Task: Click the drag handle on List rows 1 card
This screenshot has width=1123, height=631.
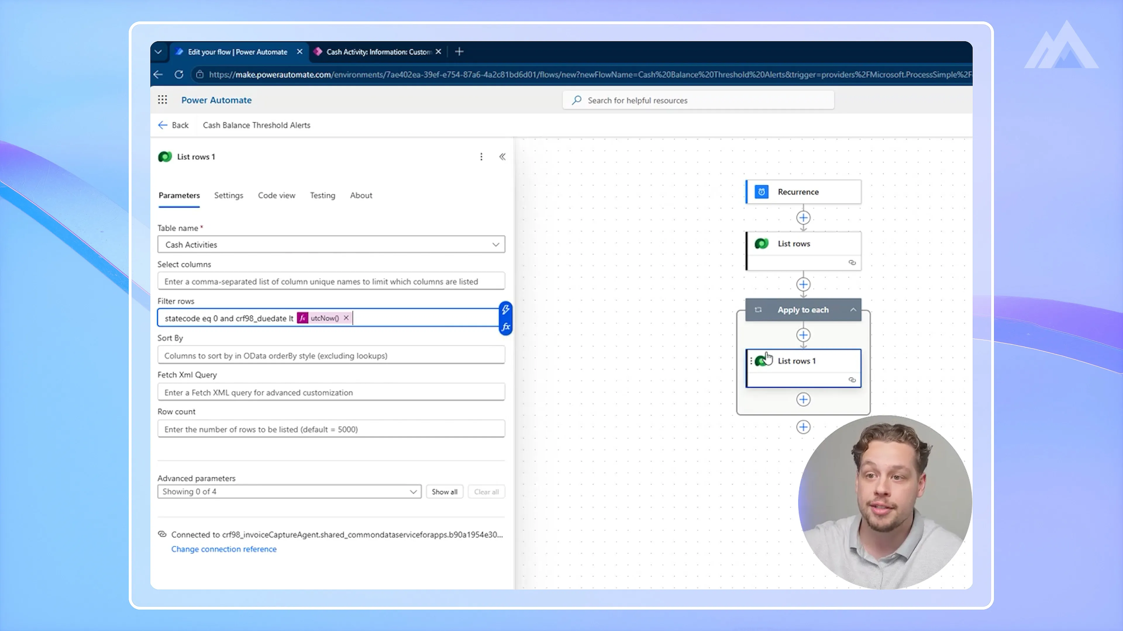Action: (751, 361)
